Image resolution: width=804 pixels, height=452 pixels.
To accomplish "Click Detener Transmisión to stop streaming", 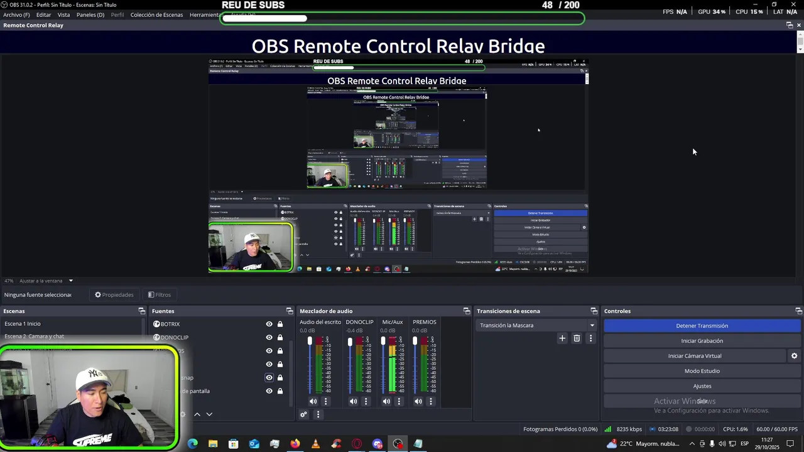I will (x=702, y=326).
